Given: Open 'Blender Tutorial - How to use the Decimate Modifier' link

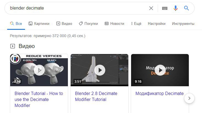Looking at the screenshot, I should [x=39, y=99].
